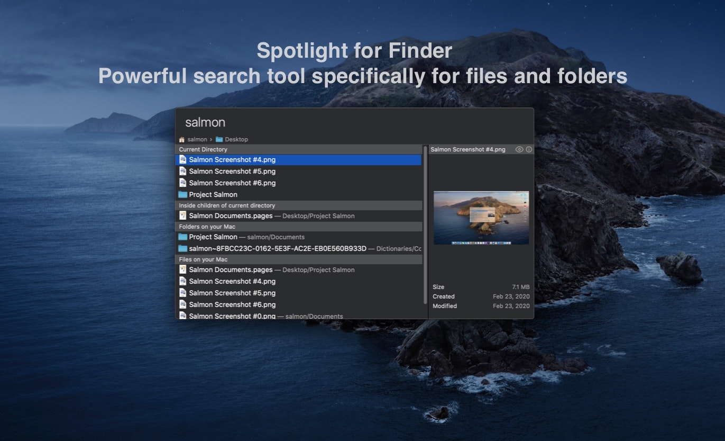The height and width of the screenshot is (441, 725).
Task: Select Salmon Screenshot #6.png in Current Directory
Action: (298, 183)
